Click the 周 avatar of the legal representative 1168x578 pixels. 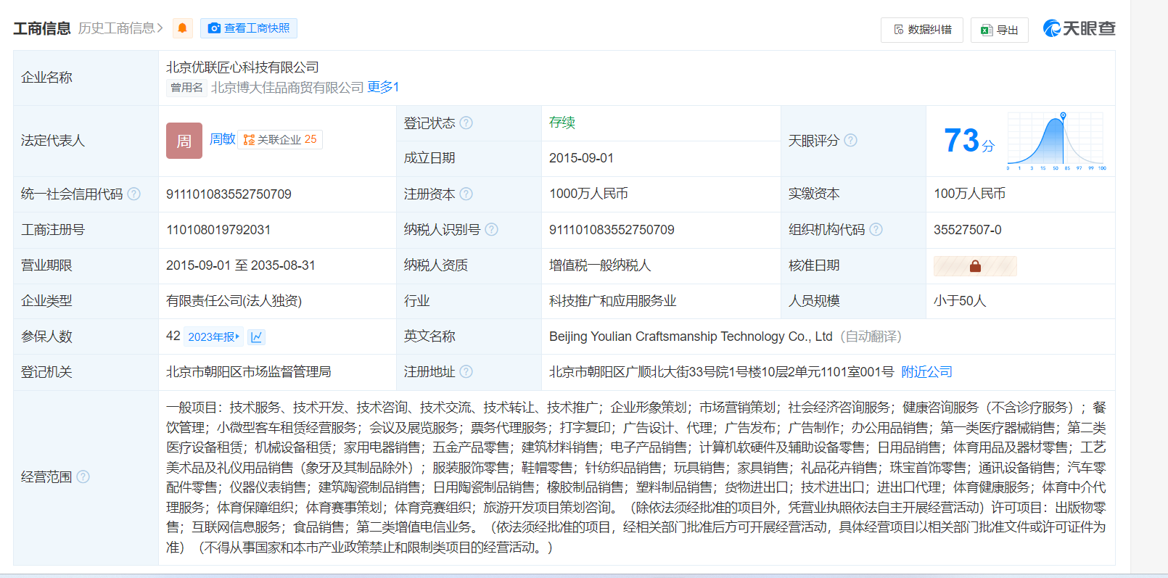coord(184,141)
